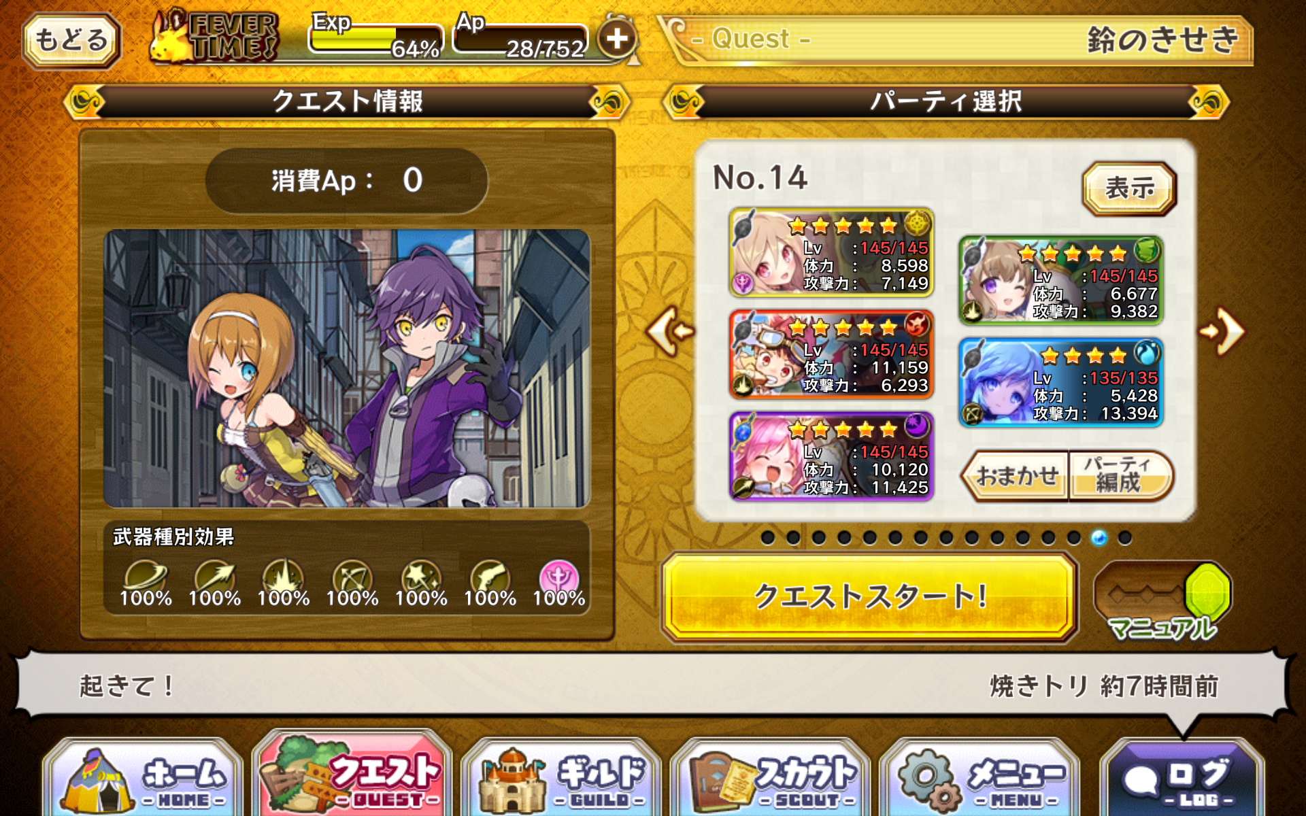Select the bow weapon type icon
1306x816 pixels.
[352, 578]
